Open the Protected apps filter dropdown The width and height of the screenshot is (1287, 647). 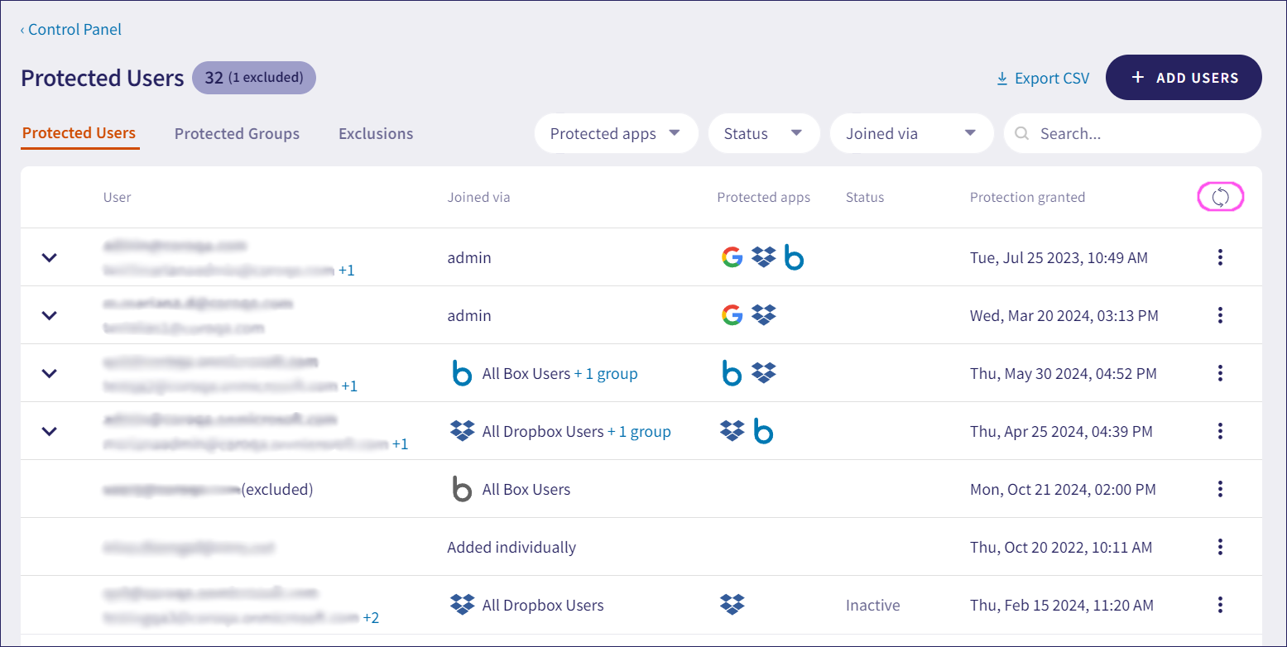click(616, 133)
